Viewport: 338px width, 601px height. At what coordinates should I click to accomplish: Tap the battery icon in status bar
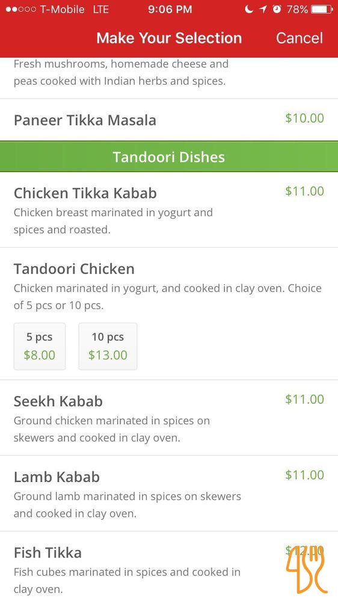(322, 9)
